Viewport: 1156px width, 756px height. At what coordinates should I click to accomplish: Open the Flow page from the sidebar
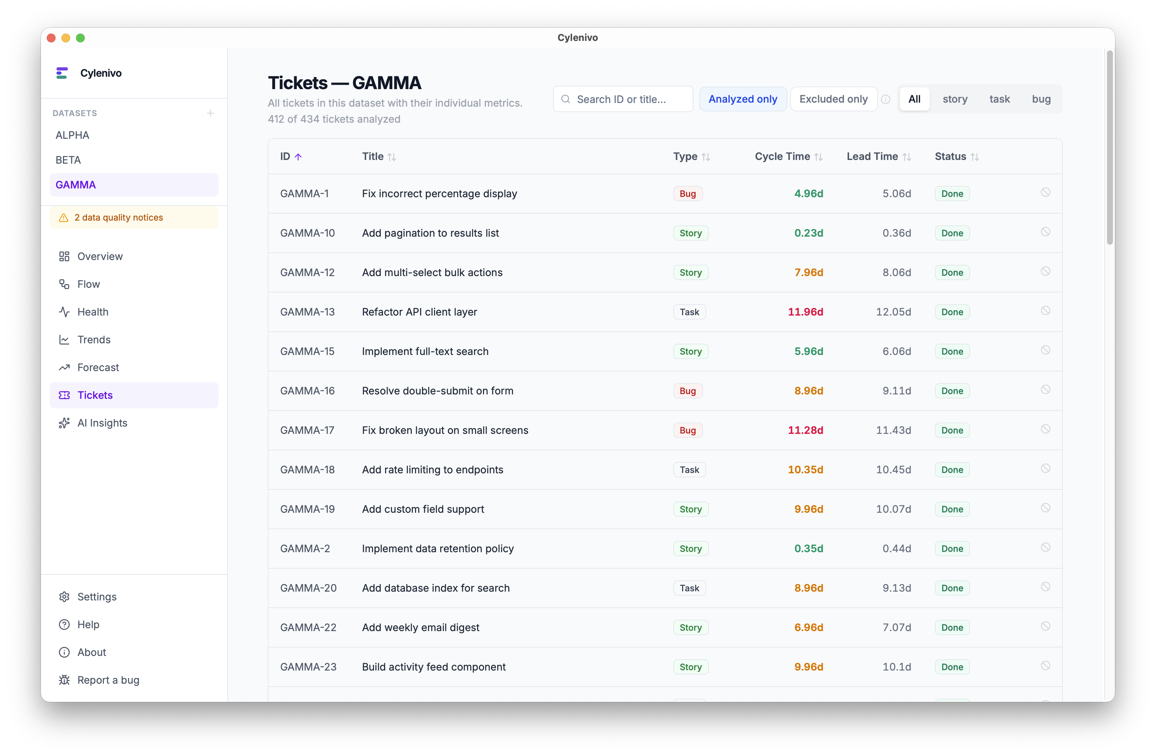point(88,284)
